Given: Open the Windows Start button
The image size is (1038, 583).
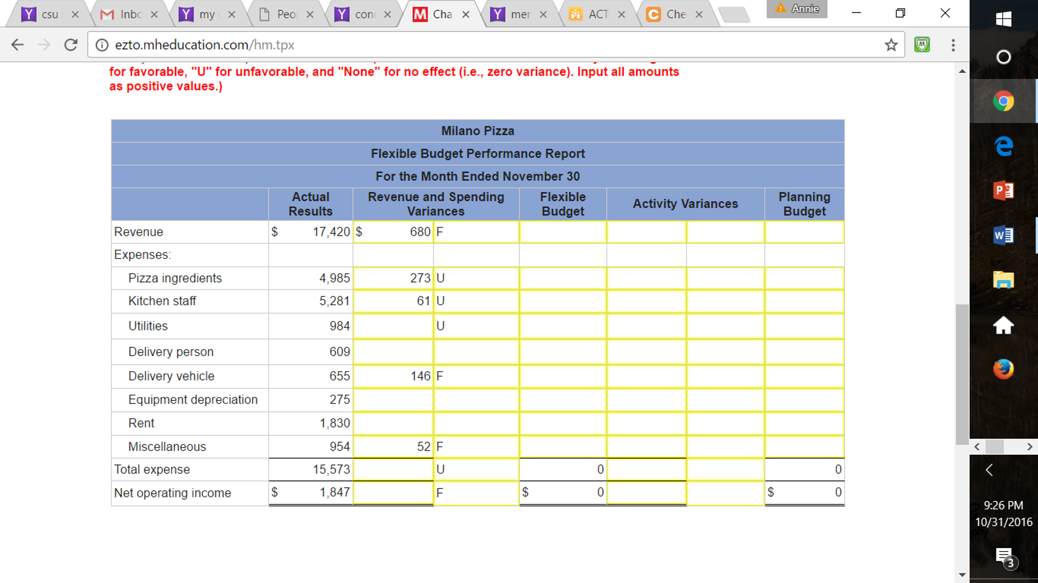Looking at the screenshot, I should pyautogui.click(x=1004, y=19).
